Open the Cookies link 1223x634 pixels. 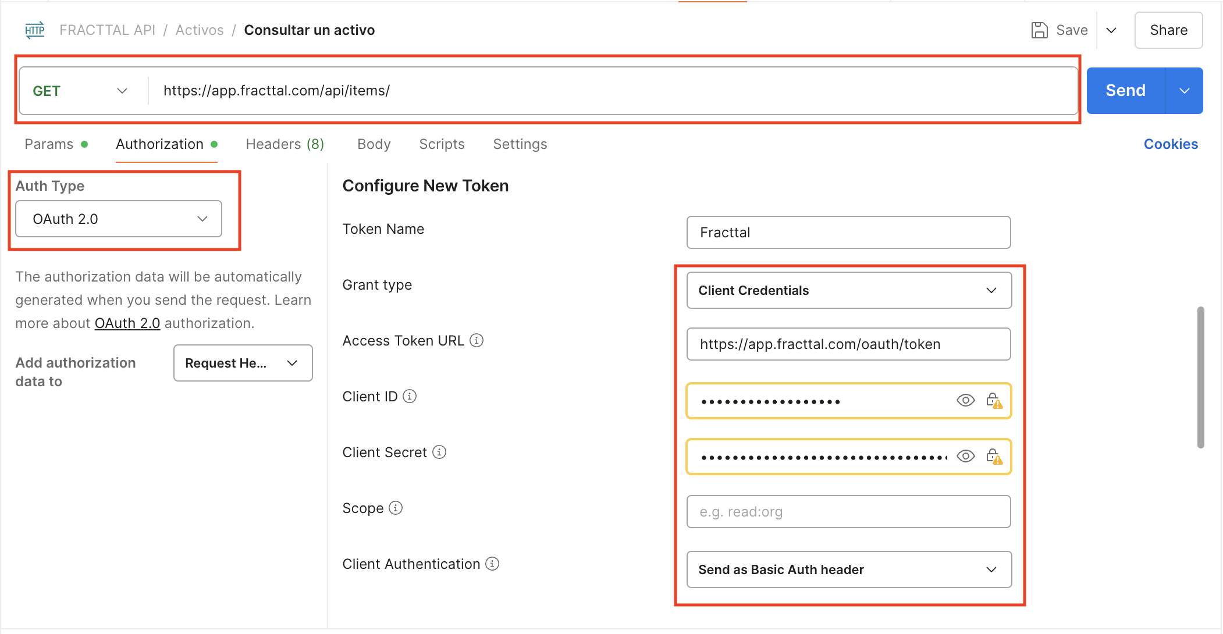[1171, 144]
